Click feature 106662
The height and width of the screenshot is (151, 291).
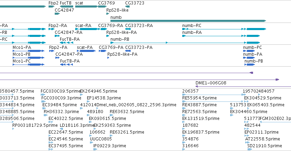pos(91,136)
